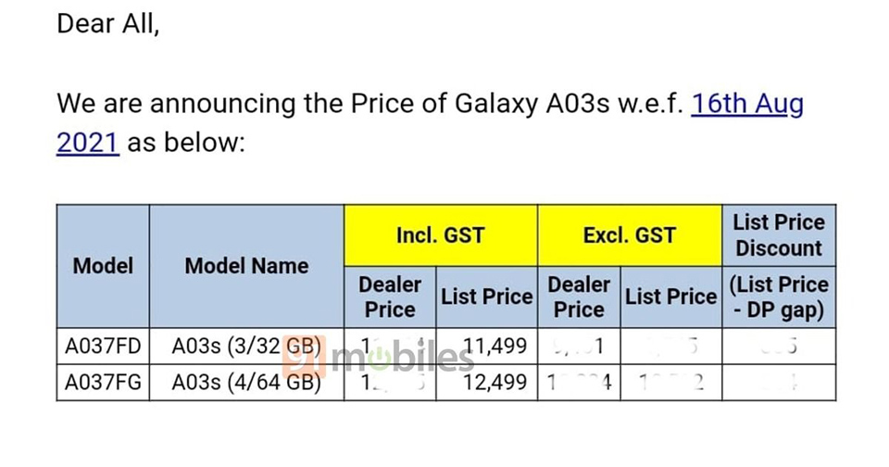Select the 12,499 list price cell
This screenshot has height=467, width=889.
coord(487,382)
